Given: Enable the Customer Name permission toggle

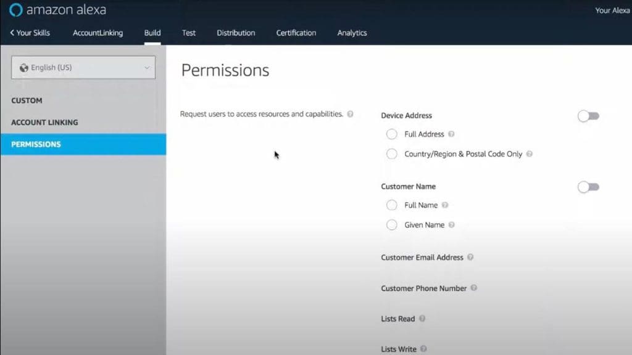Looking at the screenshot, I should [588, 187].
